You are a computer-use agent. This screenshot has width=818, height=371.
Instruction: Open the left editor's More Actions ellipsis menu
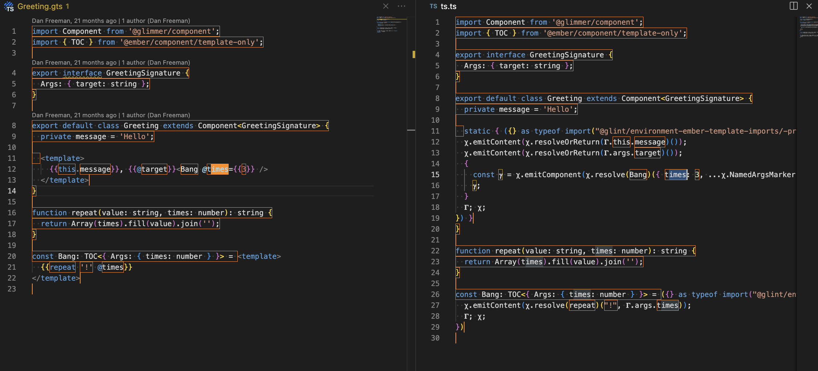point(401,6)
